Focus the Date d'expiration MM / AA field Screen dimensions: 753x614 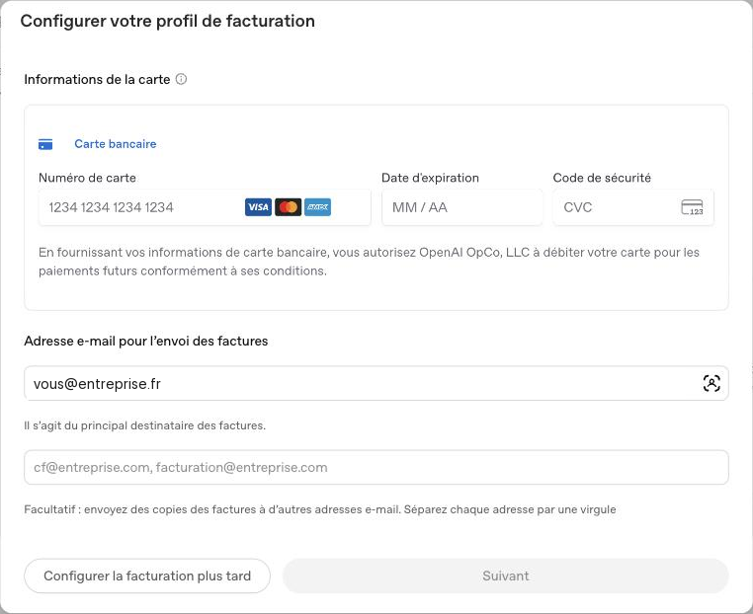click(462, 207)
